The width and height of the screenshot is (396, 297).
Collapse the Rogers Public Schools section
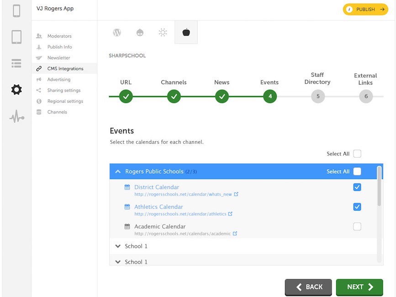click(118, 171)
